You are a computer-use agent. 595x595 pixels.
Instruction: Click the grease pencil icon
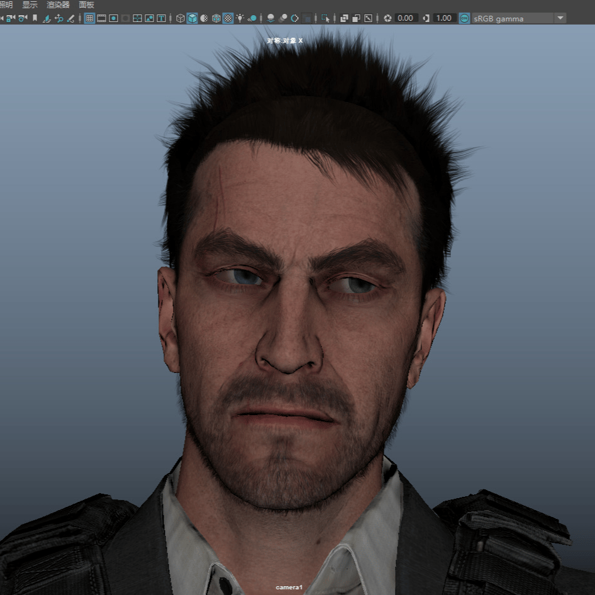(x=70, y=18)
